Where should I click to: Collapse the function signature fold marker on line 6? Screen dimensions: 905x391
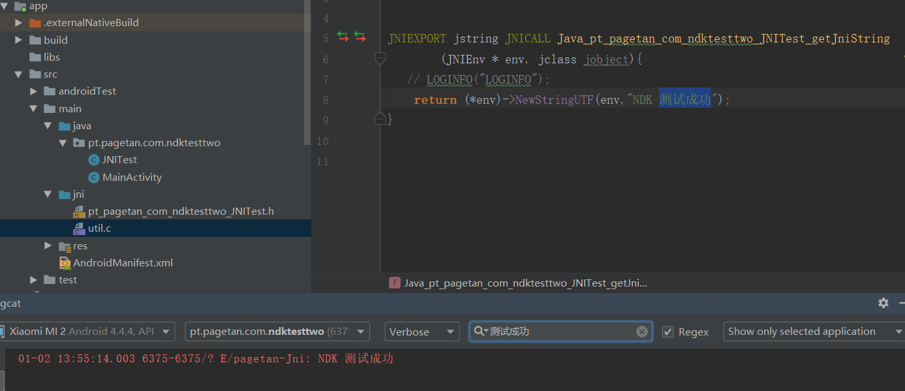(x=380, y=59)
